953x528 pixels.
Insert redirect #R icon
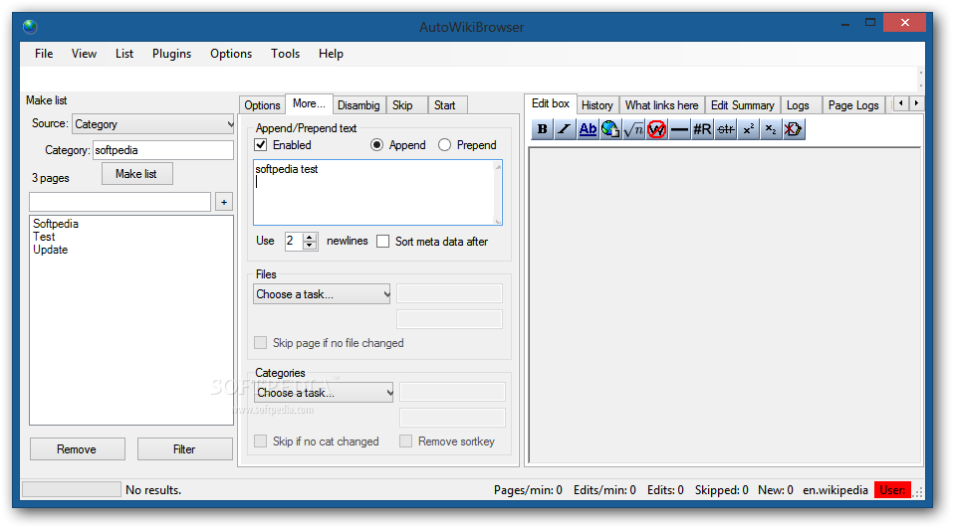[x=702, y=129]
